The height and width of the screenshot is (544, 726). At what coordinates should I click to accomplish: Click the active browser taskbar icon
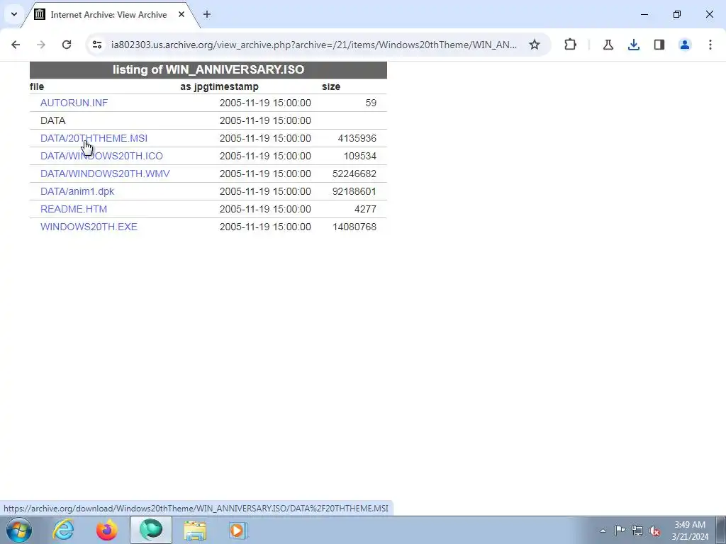pyautogui.click(x=151, y=530)
